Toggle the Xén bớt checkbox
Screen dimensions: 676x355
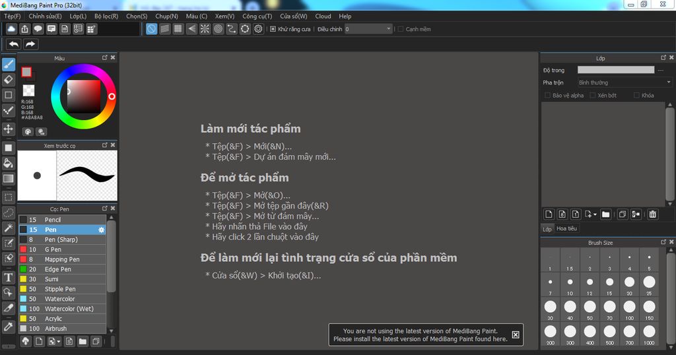click(592, 95)
